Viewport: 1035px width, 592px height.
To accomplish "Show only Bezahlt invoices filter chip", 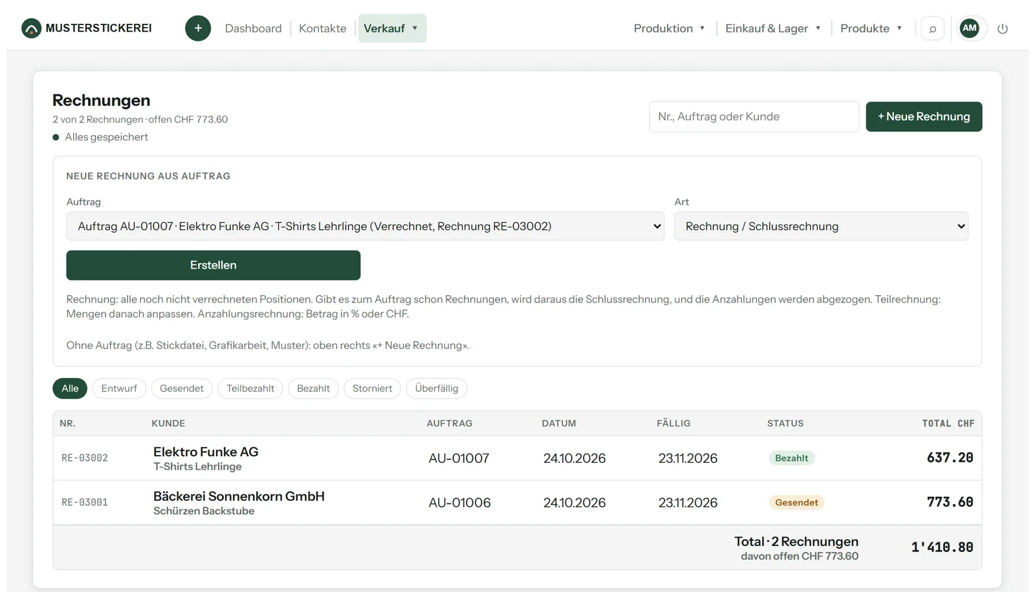I will 313,388.
